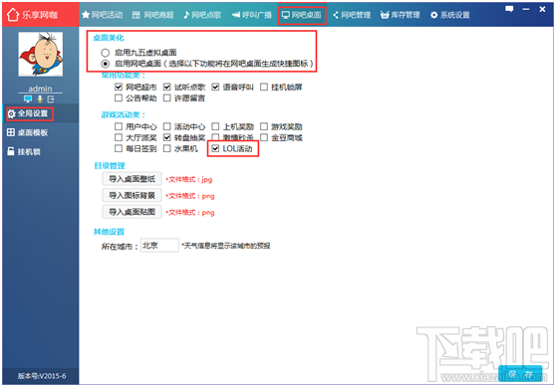Click 导入桌面壁纸 button
The height and width of the screenshot is (387, 556).
tap(132, 179)
